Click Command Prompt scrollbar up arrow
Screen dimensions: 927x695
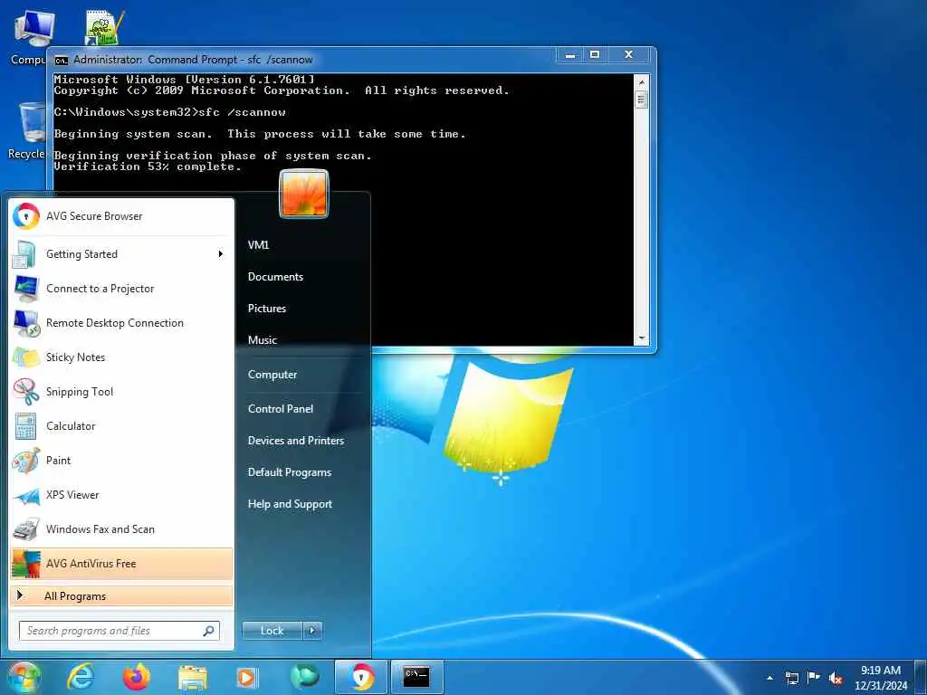(x=642, y=81)
